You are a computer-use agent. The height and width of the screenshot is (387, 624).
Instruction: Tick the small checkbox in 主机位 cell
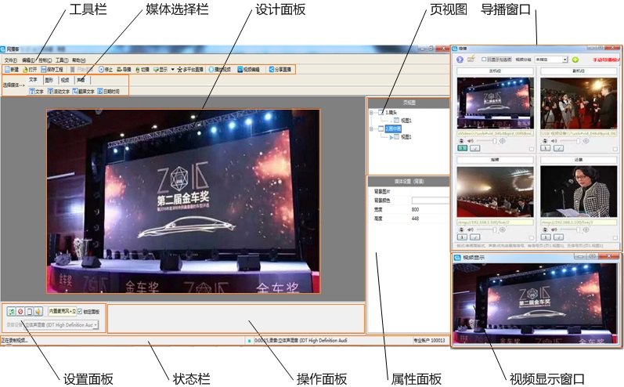click(x=532, y=150)
